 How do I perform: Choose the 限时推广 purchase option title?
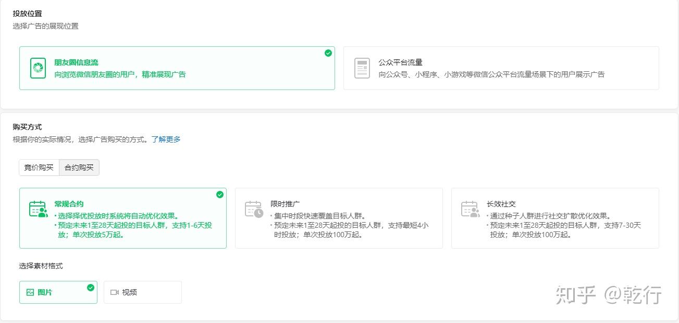285,204
